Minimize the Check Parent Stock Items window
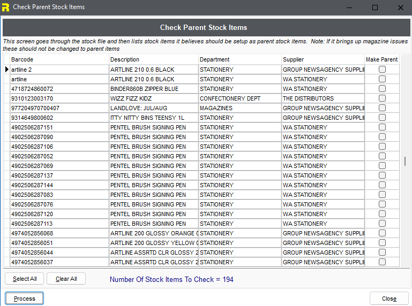Image resolution: width=412 pixels, height=306 pixels. point(350,7)
